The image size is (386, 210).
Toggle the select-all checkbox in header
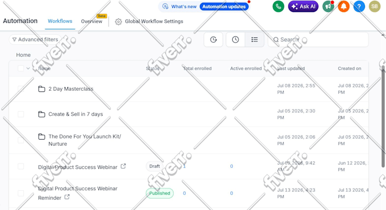20,68
